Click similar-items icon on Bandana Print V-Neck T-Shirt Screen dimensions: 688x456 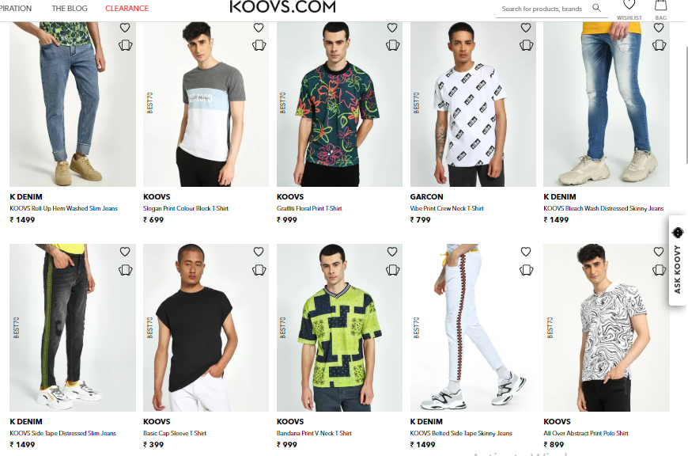coord(392,270)
